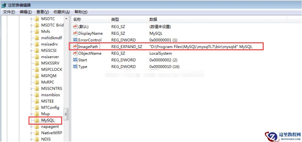Screen dimensions: 302x142
Task: Click the Type DWORD value icon
Action: (75, 67)
